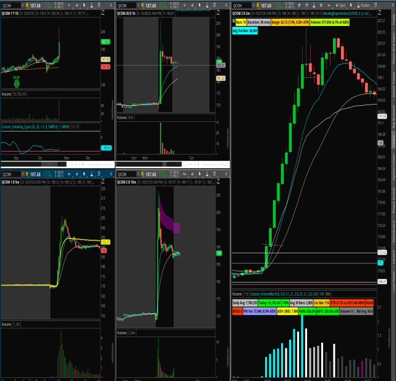Click the flask icon left of the gear in the right chart toolbar

pyautogui.click(x=314, y=6)
